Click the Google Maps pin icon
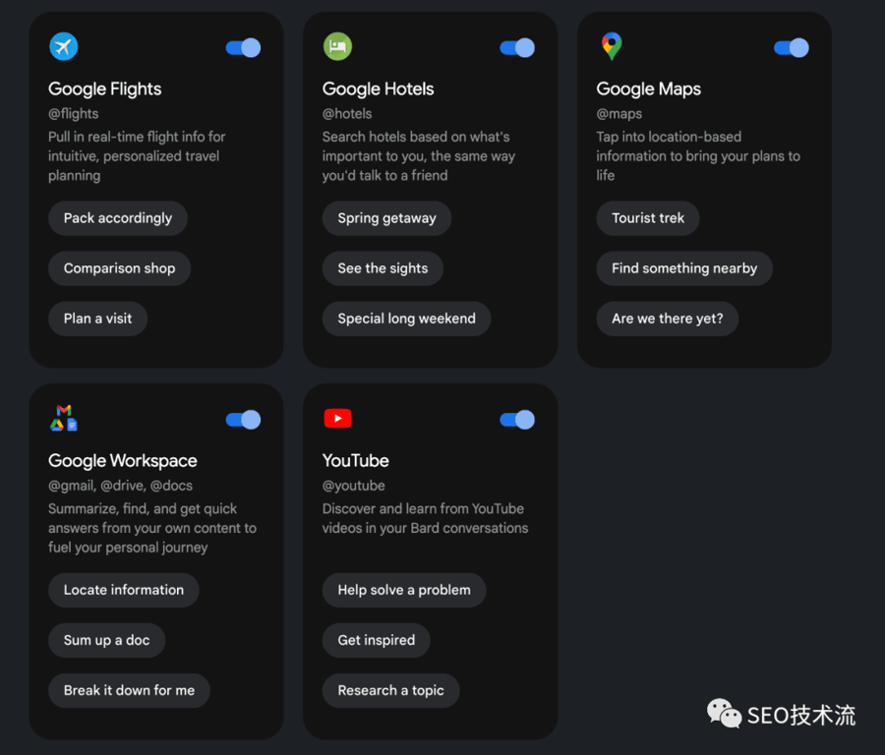 pos(612,46)
